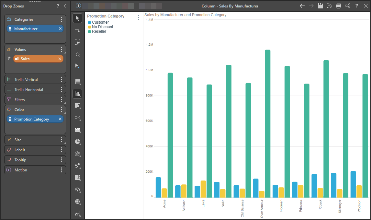The width and height of the screenshot is (371, 220).
Task: Collapse the Drop Zones panel
Action: coord(65,6)
